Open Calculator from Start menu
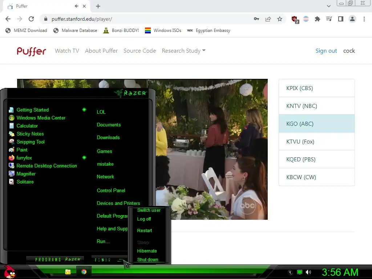This screenshot has width=372, height=279. click(23, 126)
